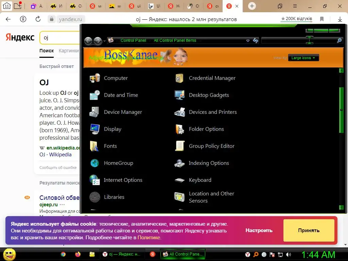This screenshot has width=348, height=261.
Task: Open the browser hamburger menu
Action: 295,6
